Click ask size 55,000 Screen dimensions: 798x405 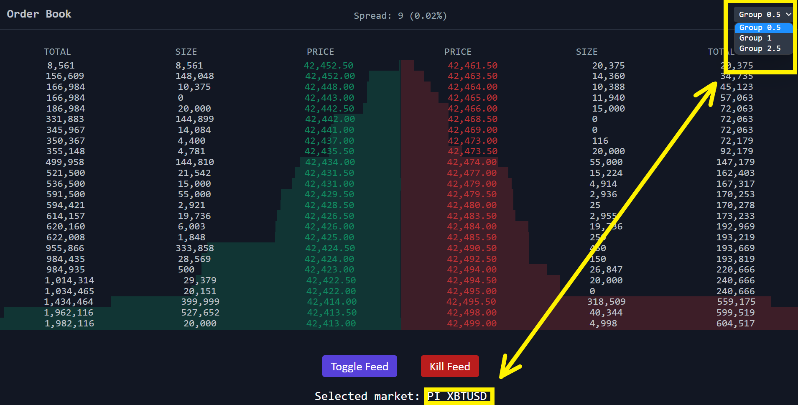click(x=606, y=162)
